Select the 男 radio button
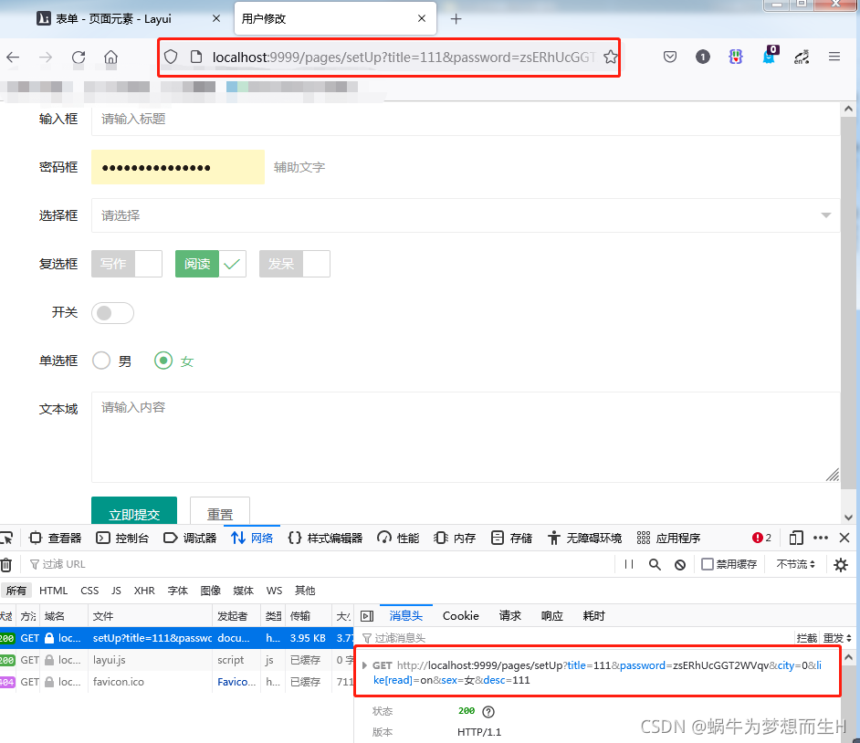Image resolution: width=860 pixels, height=743 pixels. coord(101,361)
